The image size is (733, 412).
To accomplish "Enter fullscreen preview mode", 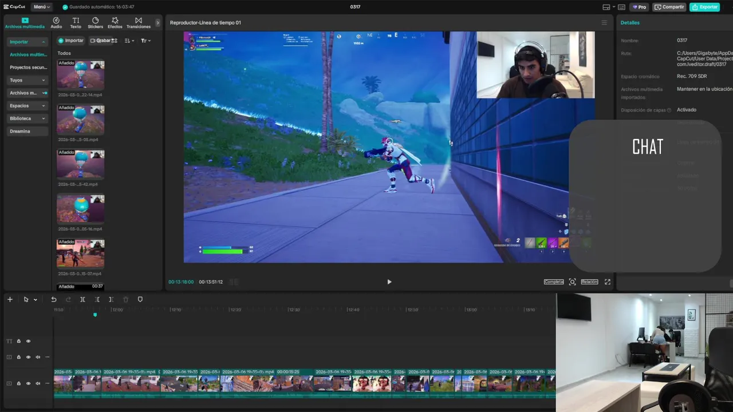I will coord(608,282).
